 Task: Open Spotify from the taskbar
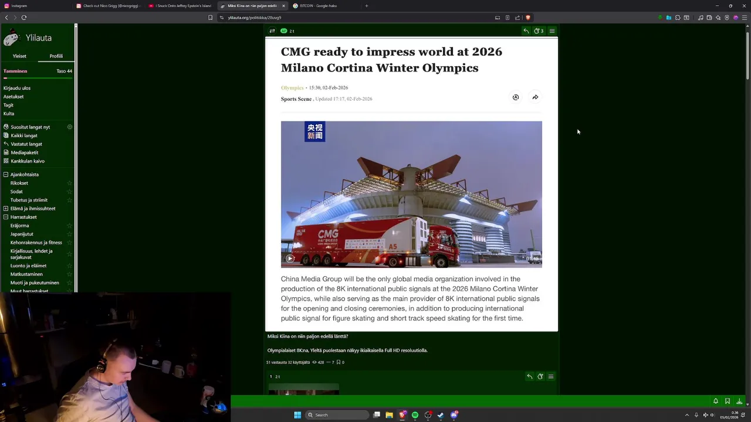(415, 415)
